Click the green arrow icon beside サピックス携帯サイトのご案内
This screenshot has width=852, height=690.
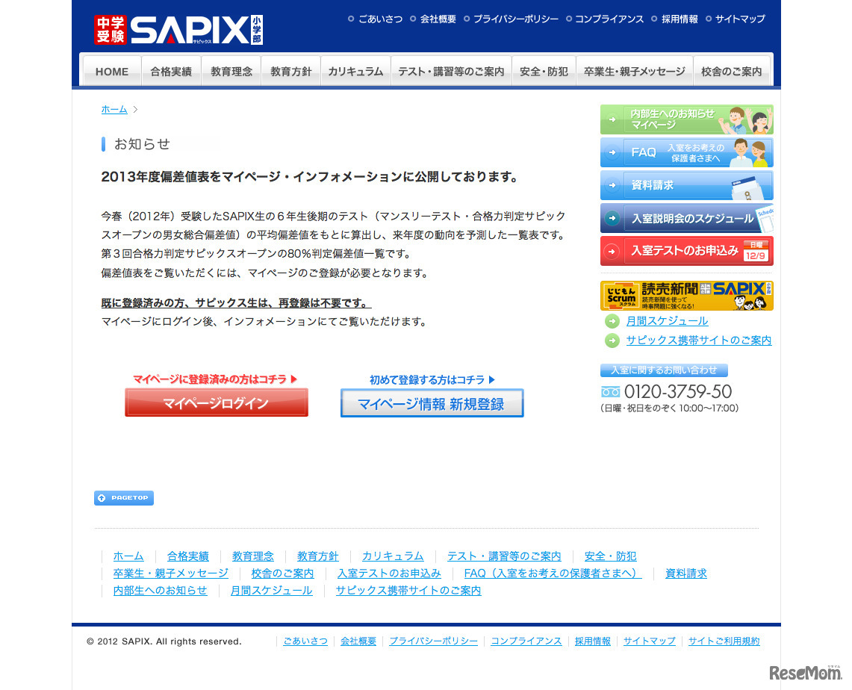(612, 341)
